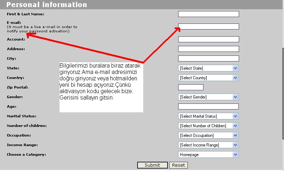The width and height of the screenshot is (284, 171).
Task: Open the Choose a Category dropdown showing Homepage
Action: [x=208, y=155]
